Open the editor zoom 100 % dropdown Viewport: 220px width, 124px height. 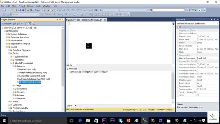tap(75, 65)
